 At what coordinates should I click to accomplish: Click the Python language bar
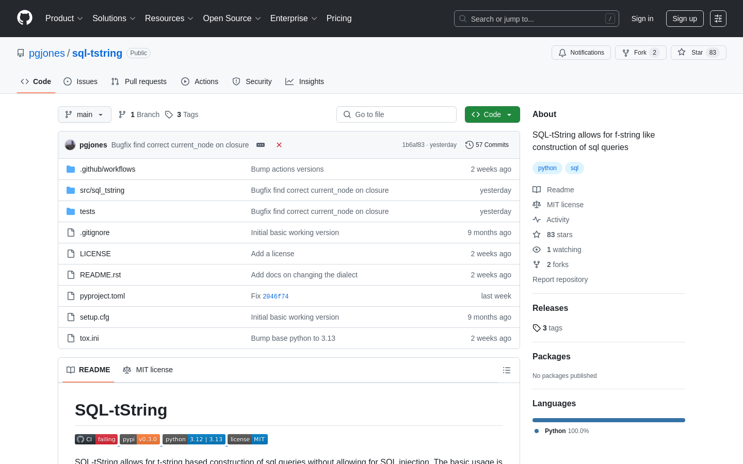click(x=609, y=420)
